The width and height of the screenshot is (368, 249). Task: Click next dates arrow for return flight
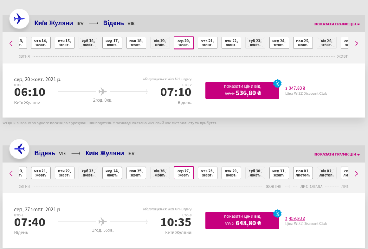click(356, 173)
